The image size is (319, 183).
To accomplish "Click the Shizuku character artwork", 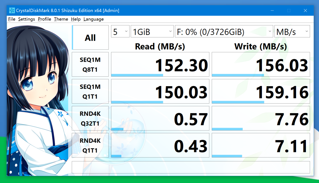I will click(38, 101).
